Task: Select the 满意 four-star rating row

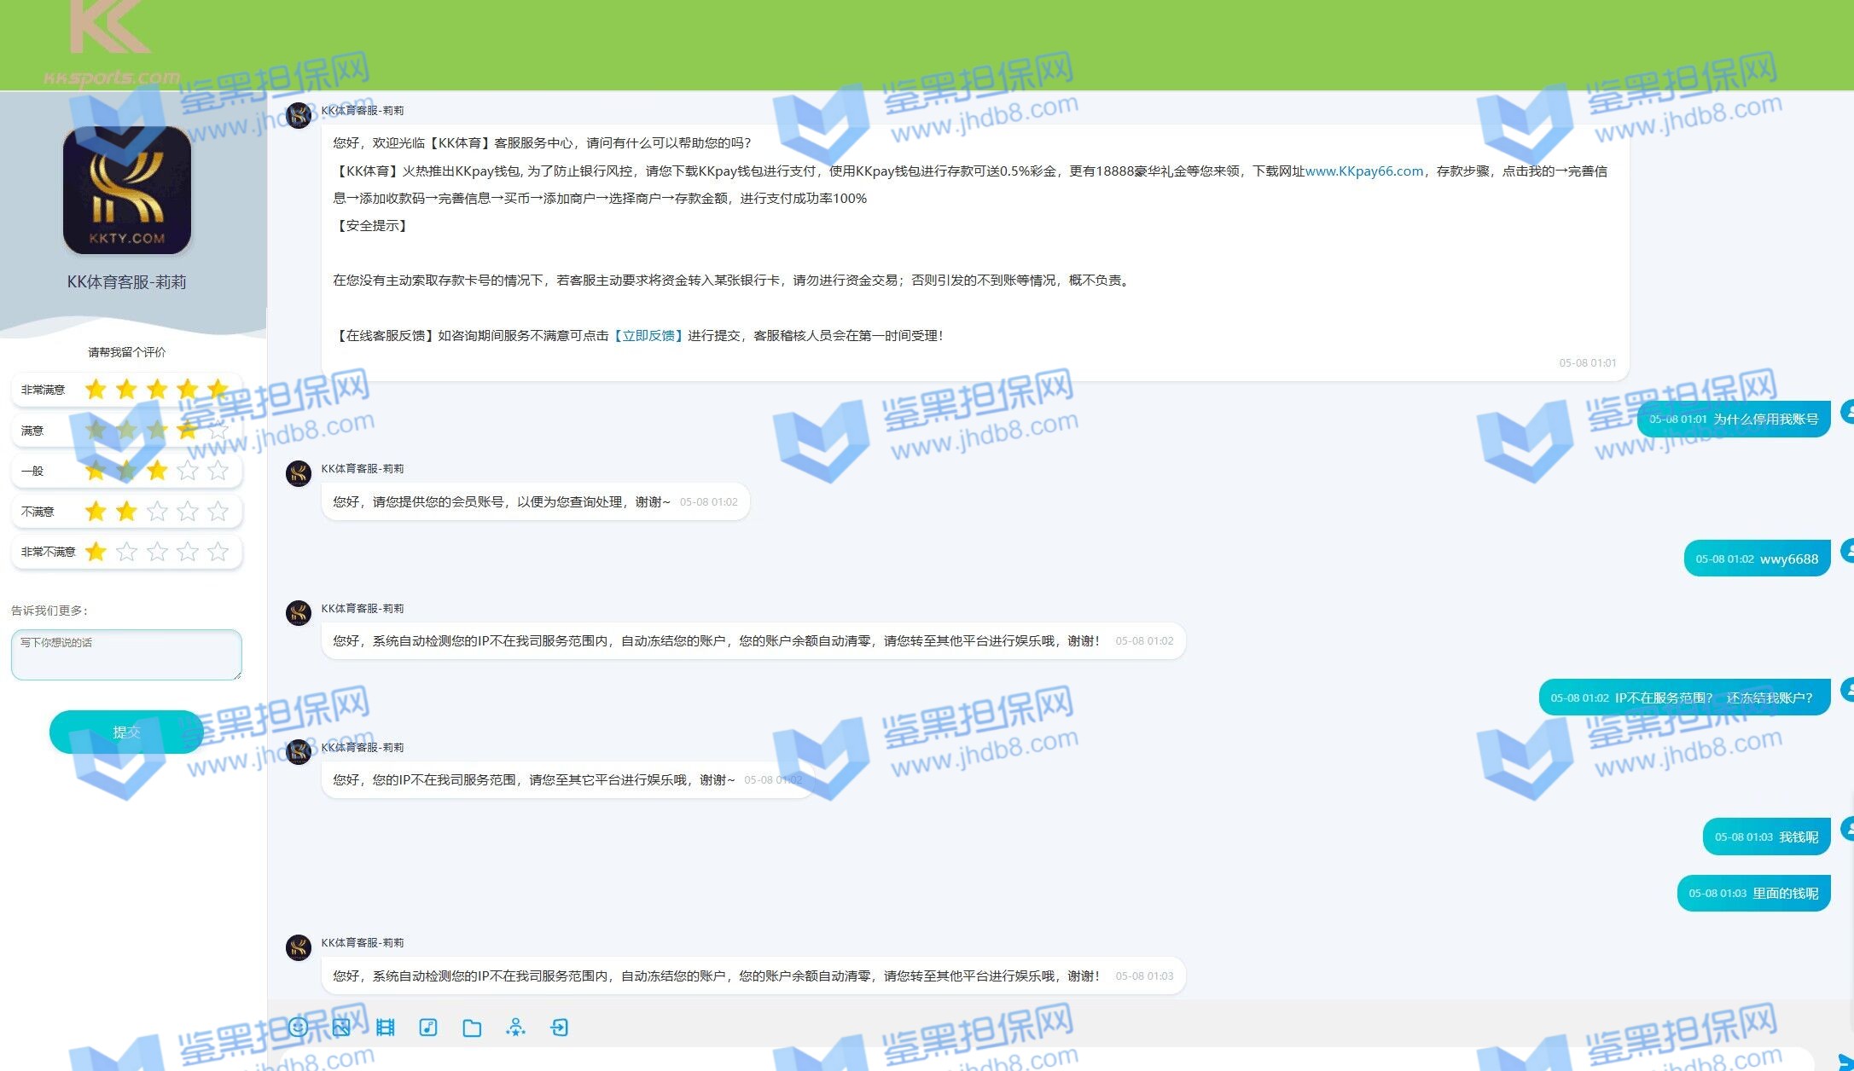Action: pyautogui.click(x=127, y=431)
